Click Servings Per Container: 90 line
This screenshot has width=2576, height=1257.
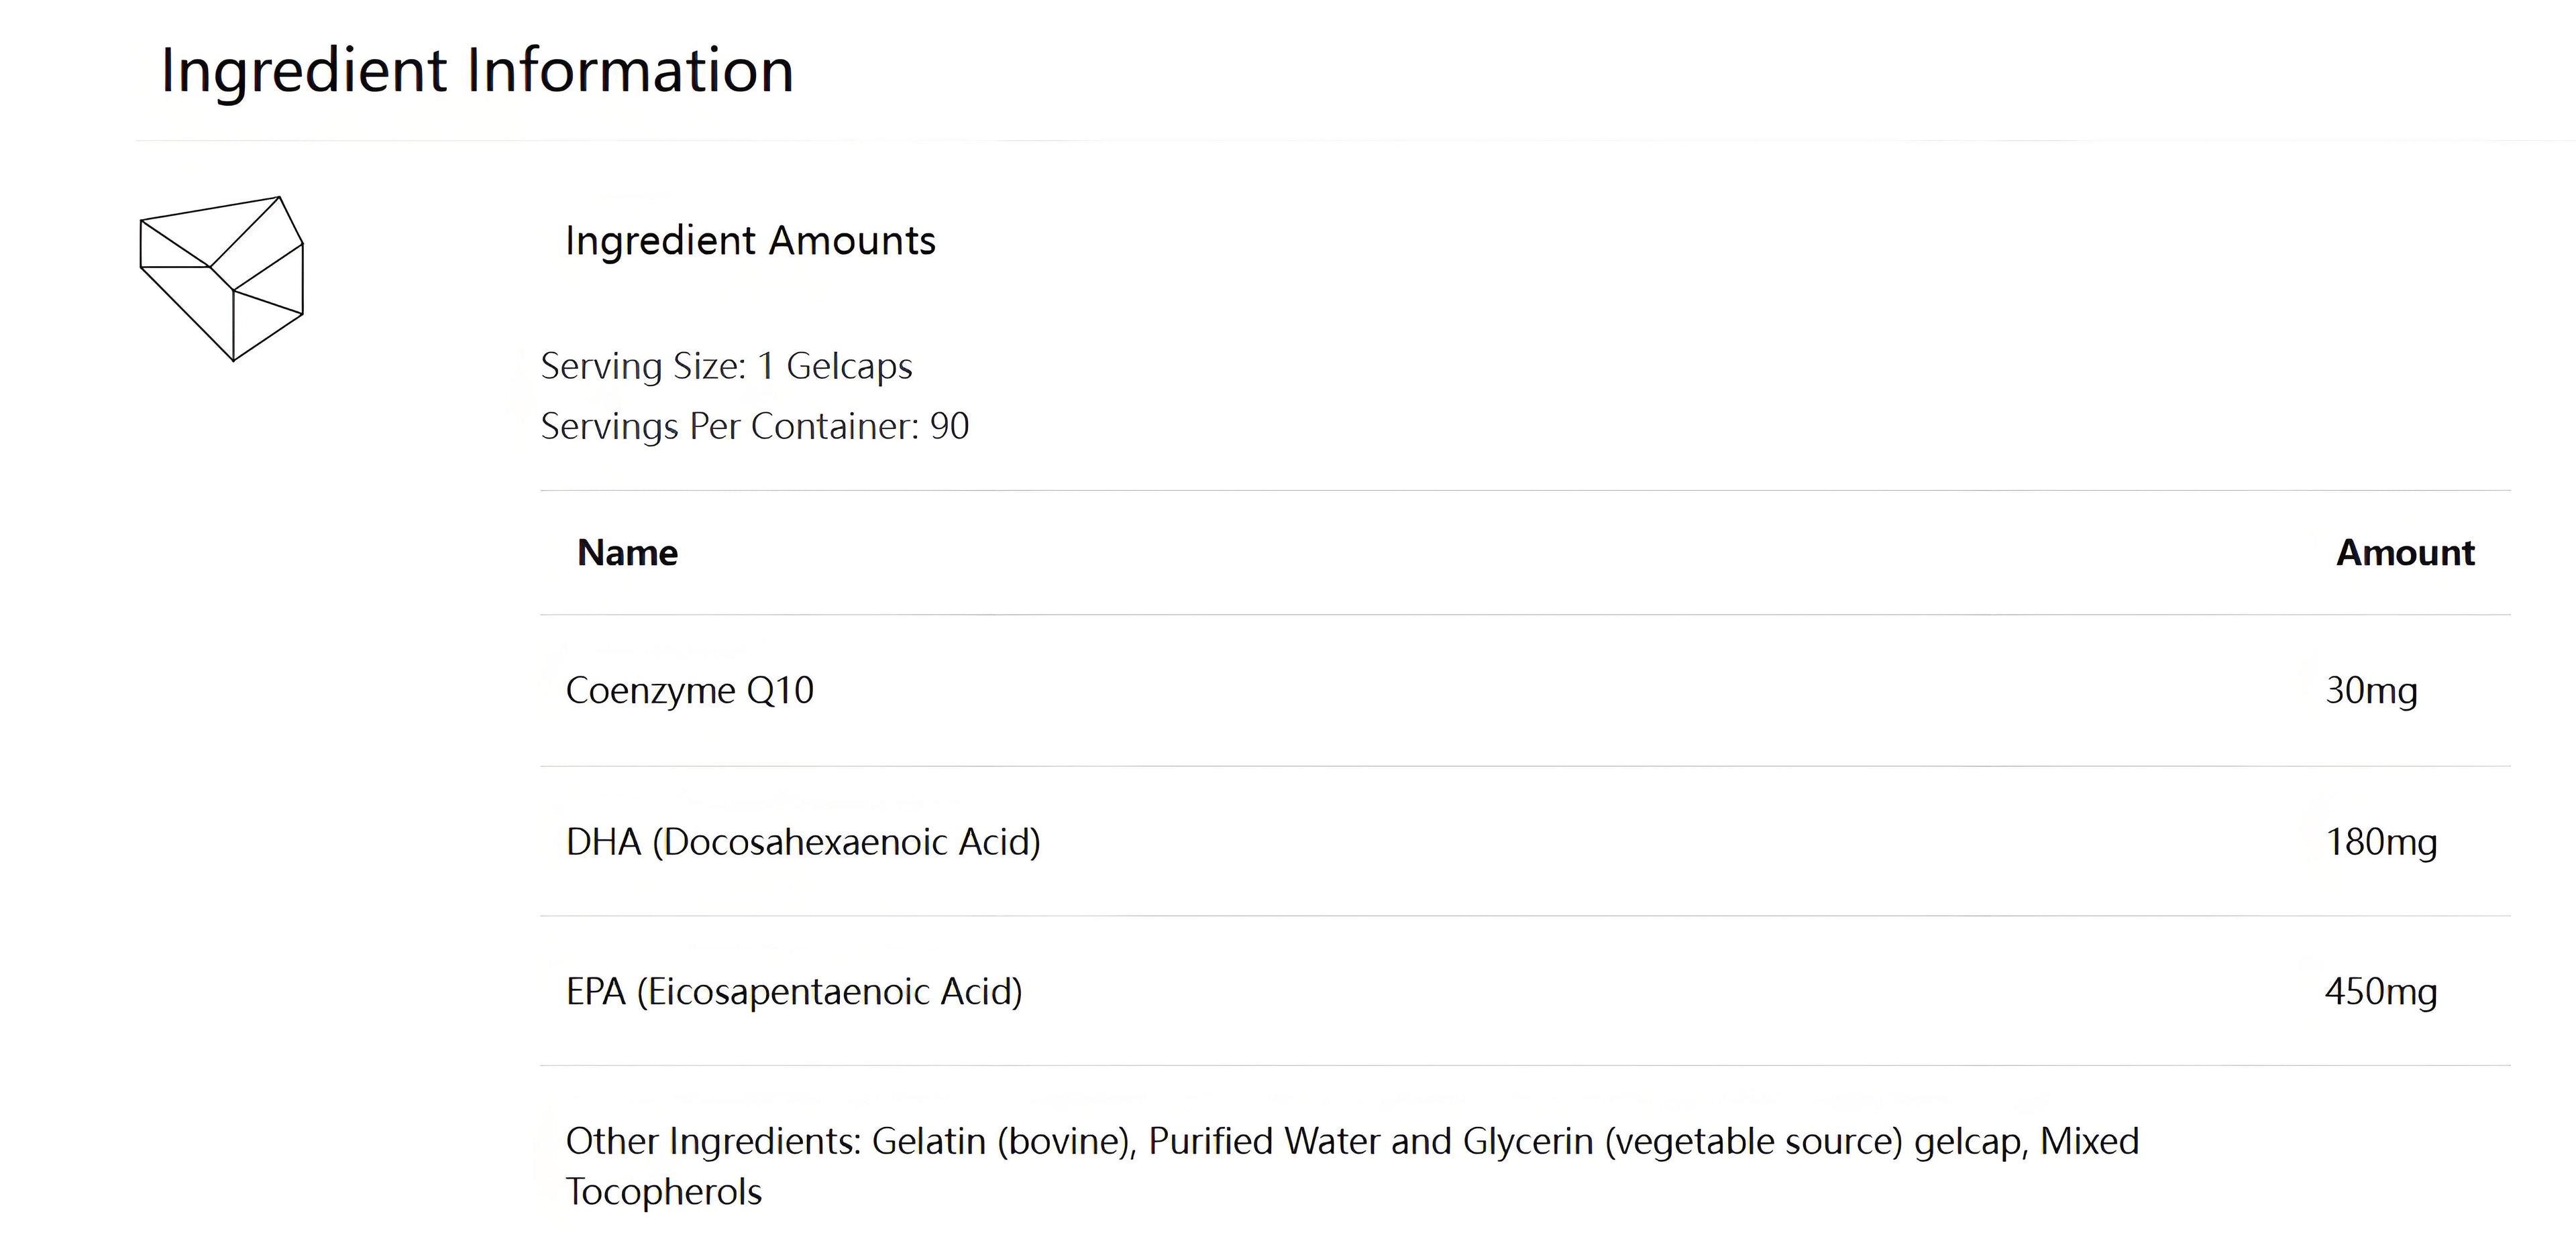[x=754, y=426]
